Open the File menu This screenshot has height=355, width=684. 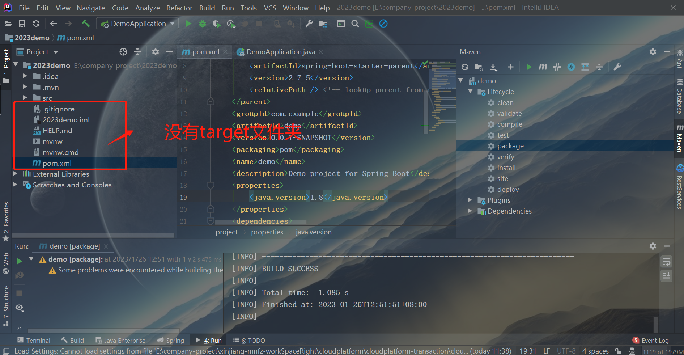click(24, 8)
